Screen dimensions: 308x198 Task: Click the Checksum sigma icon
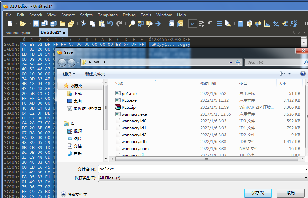coord(285,24)
